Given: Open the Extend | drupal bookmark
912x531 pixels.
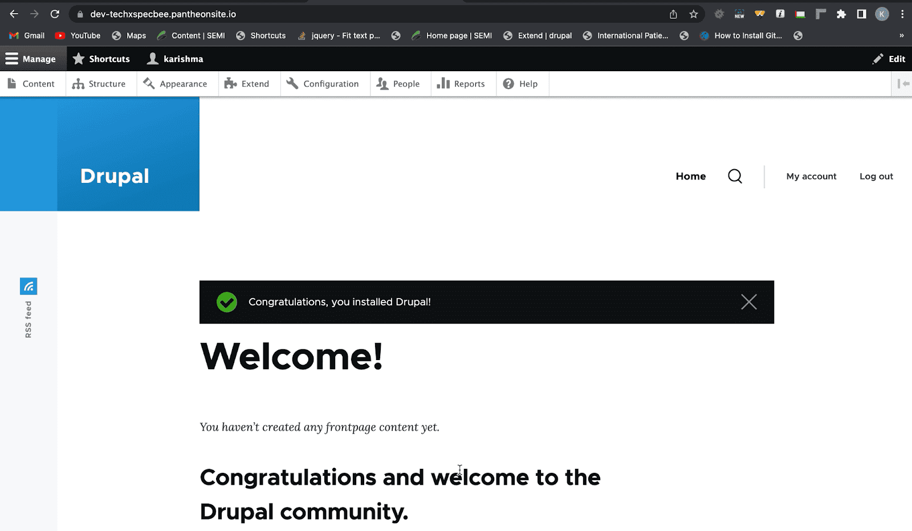Looking at the screenshot, I should click(538, 35).
